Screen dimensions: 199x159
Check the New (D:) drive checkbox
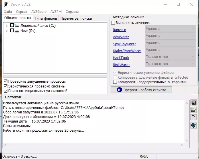tap(12, 30)
